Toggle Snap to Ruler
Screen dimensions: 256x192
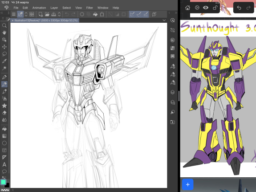coord(132,14)
